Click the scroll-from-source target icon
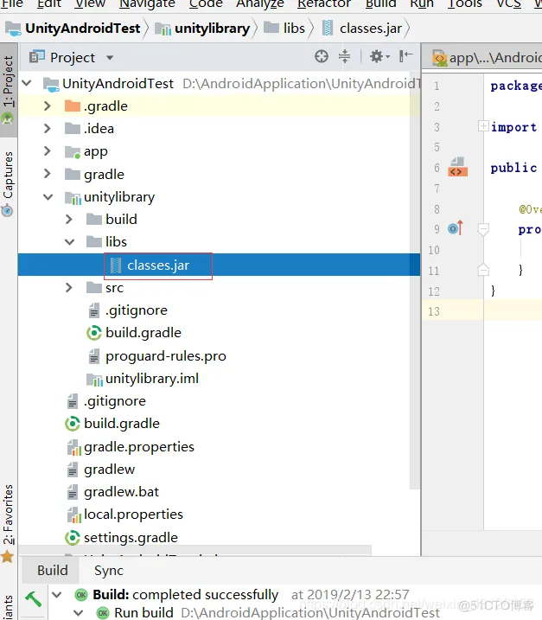 pyautogui.click(x=322, y=56)
